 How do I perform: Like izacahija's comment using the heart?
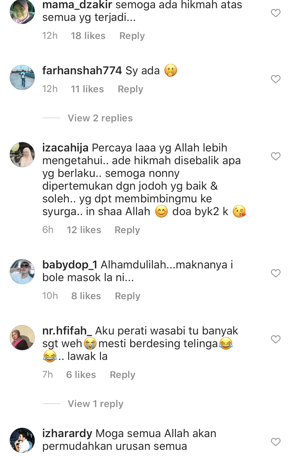tap(275, 156)
